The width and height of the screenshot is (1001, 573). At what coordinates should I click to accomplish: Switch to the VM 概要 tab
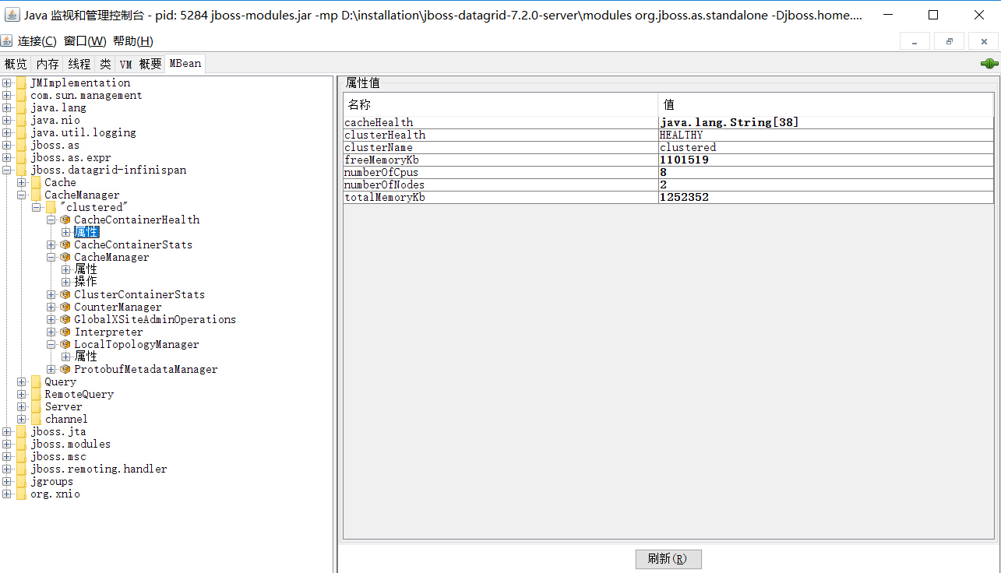point(140,64)
